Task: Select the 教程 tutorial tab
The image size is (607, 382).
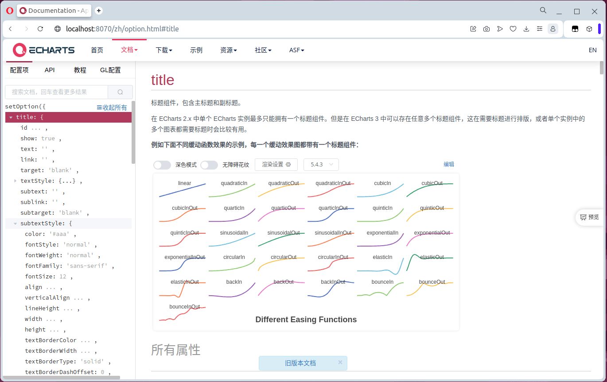Action: 80,70
